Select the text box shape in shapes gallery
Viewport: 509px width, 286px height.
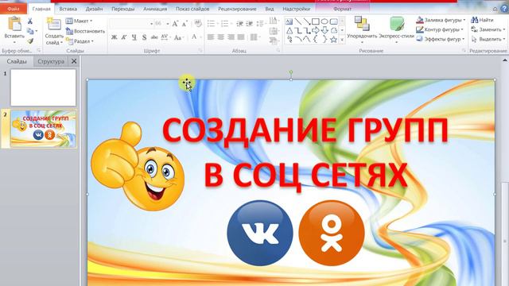tap(289, 21)
